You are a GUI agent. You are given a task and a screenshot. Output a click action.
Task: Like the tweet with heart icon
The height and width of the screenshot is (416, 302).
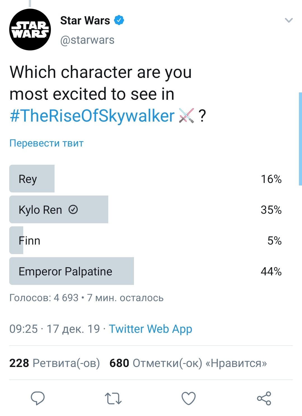(x=189, y=398)
